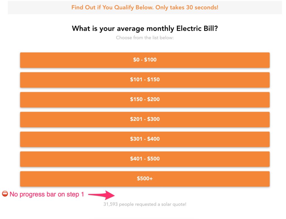Image resolution: width=286 pixels, height=219 pixels.
Task: Pick the $401 - $500 electric bill option
Action: coord(144,159)
